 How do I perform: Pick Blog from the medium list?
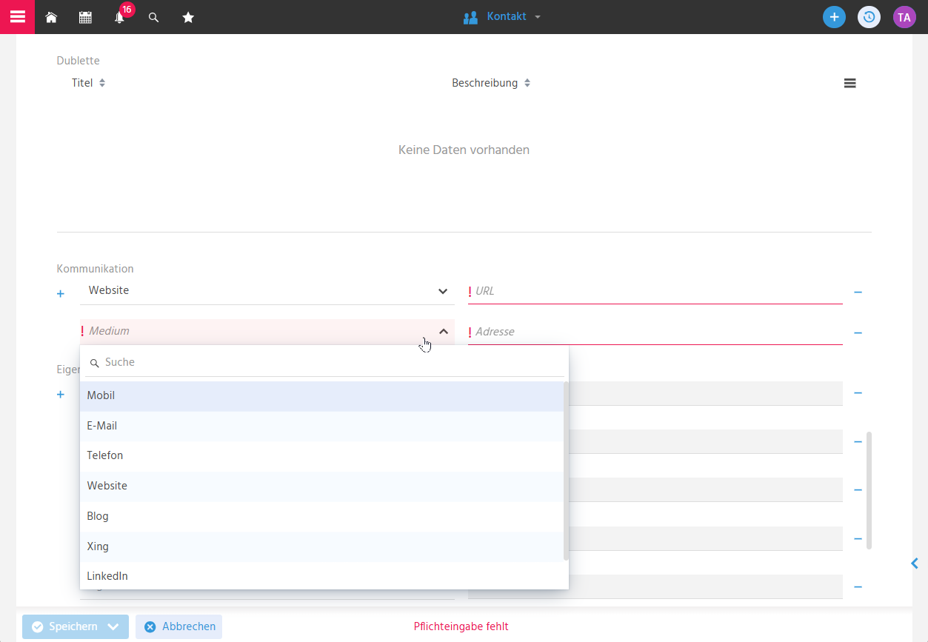tap(322, 517)
